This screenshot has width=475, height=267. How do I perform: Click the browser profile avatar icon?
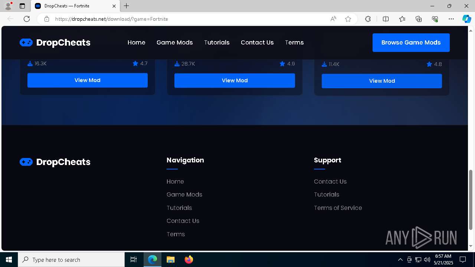click(x=8, y=6)
